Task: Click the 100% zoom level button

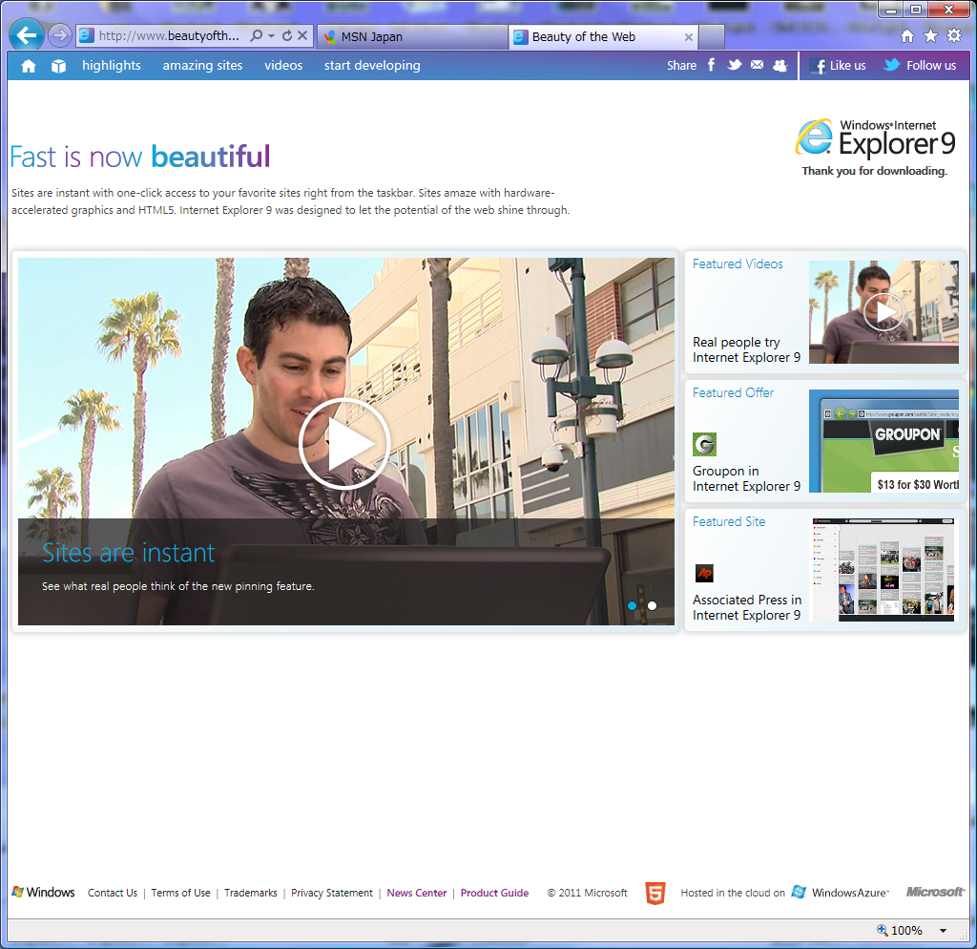Action: 900,930
